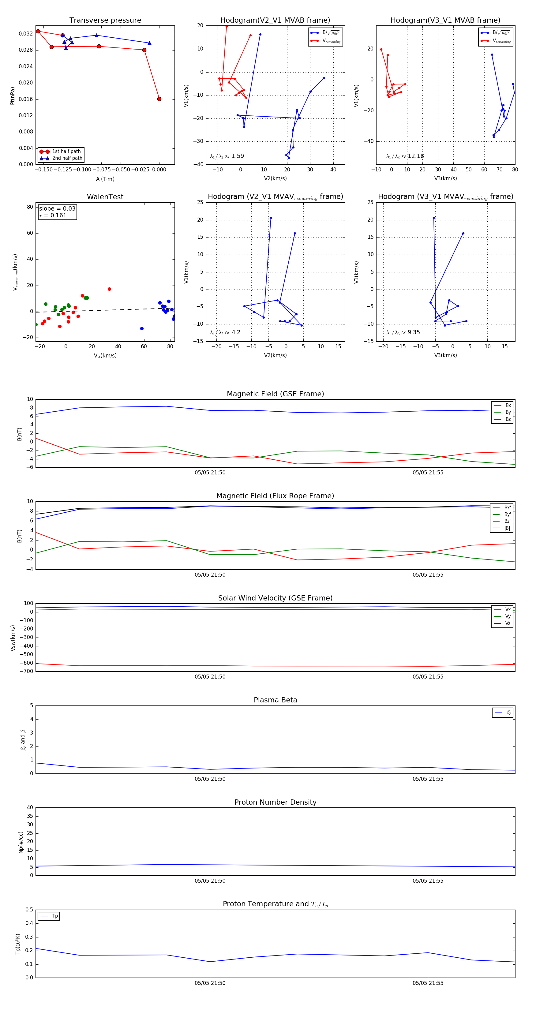551x1010 pixels.
Task: Click the "Tp(10^6K)" y-axis label
Action: (x=18, y=944)
